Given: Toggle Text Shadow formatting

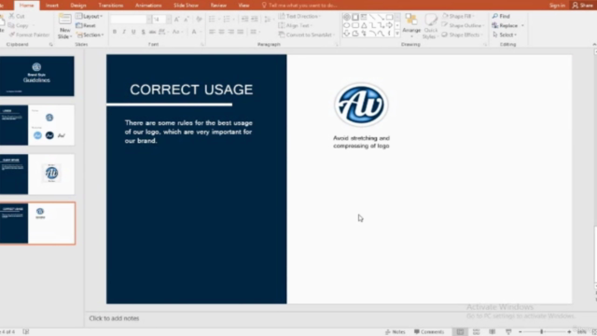Looking at the screenshot, I should (143, 32).
